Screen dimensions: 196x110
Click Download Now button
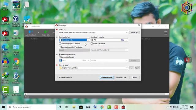(x=107, y=77)
